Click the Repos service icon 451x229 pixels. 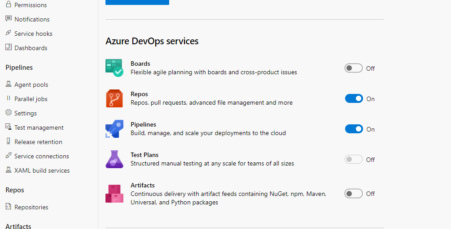(x=114, y=98)
